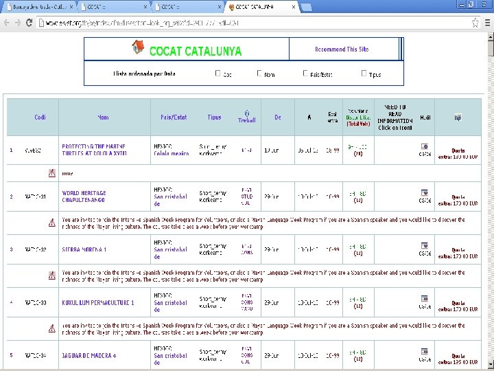Click San cristobal location in Jaguar de Madera row
Screen dimensions: 494x371
pyautogui.click(x=170, y=359)
